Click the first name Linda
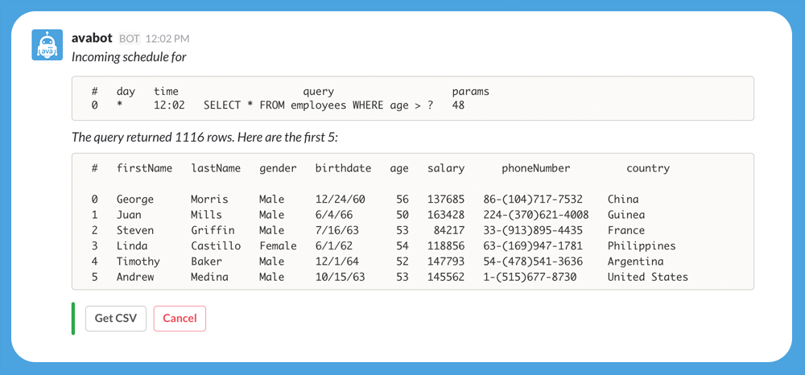 click(132, 245)
